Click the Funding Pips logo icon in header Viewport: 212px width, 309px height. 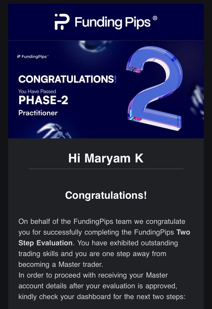[x=62, y=22]
